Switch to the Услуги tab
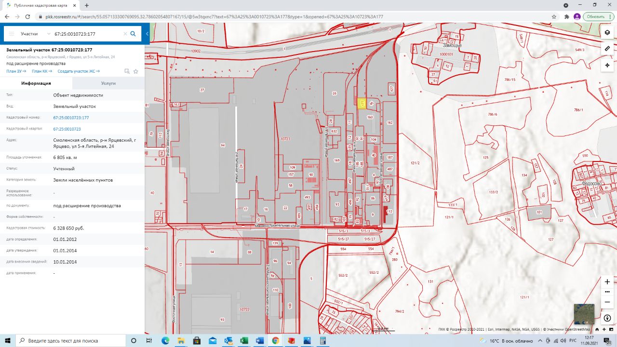This screenshot has height=347, width=617. point(108,83)
